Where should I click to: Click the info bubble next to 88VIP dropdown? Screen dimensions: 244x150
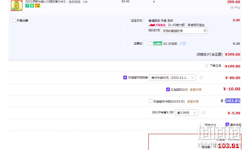pos(204,112)
